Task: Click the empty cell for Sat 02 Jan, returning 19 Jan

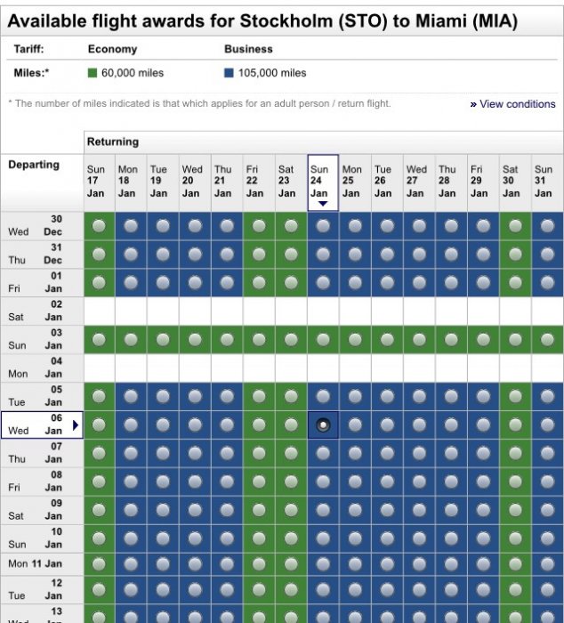Action: (163, 311)
